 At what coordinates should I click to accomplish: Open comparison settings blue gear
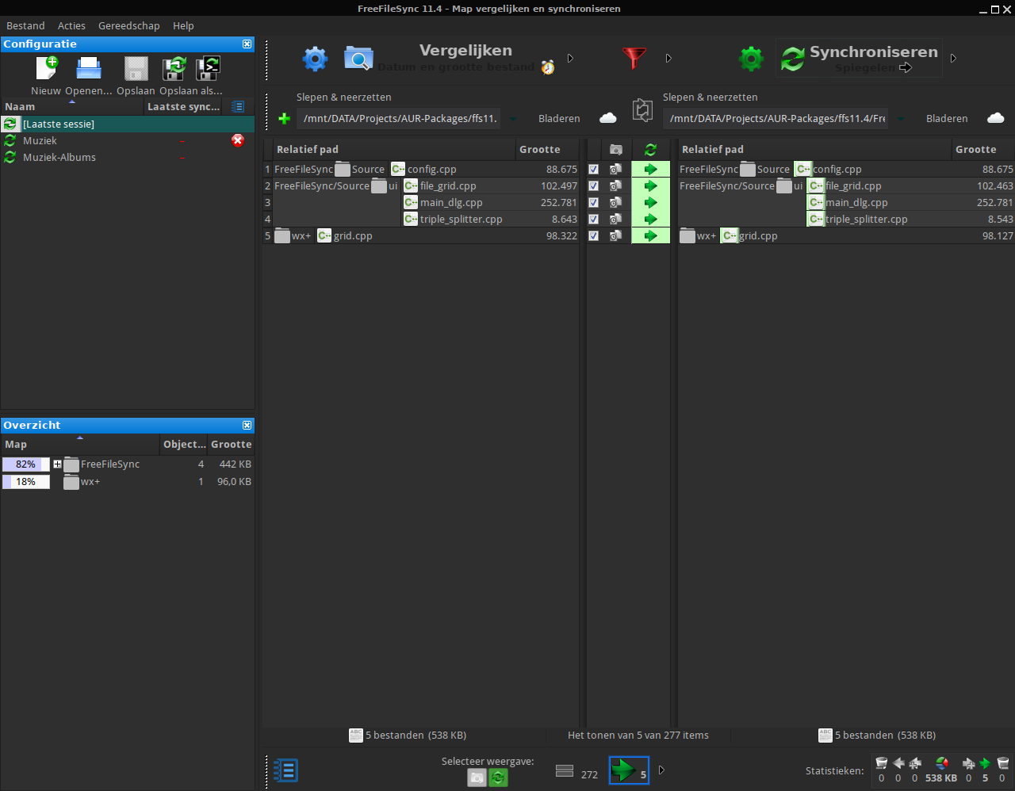coord(315,59)
